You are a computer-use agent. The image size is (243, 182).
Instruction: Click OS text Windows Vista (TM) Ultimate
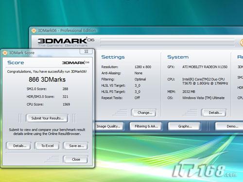point(203,98)
